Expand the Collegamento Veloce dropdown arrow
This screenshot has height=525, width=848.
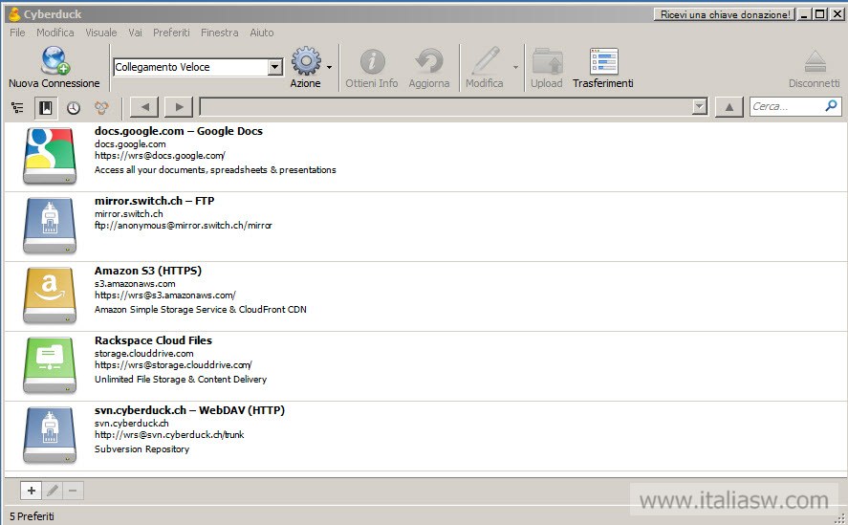click(275, 67)
